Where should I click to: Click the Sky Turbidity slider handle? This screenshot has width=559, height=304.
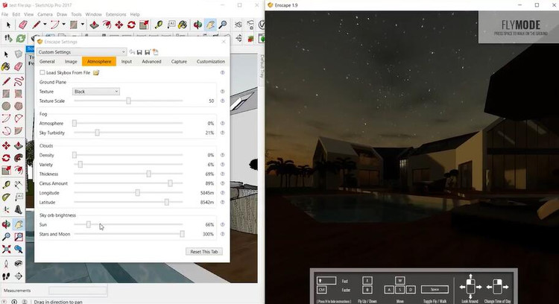coord(97,133)
